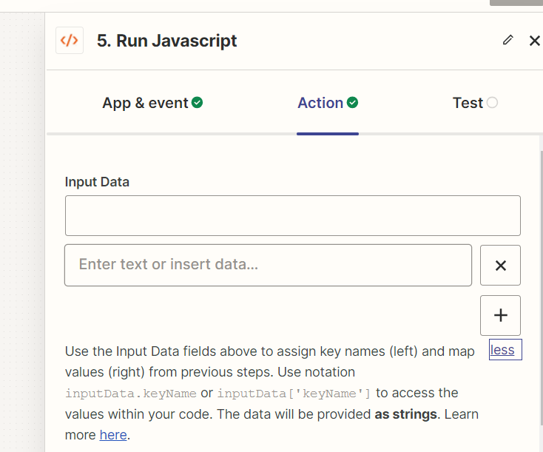Collapse the help text with 'less' link
This screenshot has width=543, height=452.
click(x=502, y=350)
